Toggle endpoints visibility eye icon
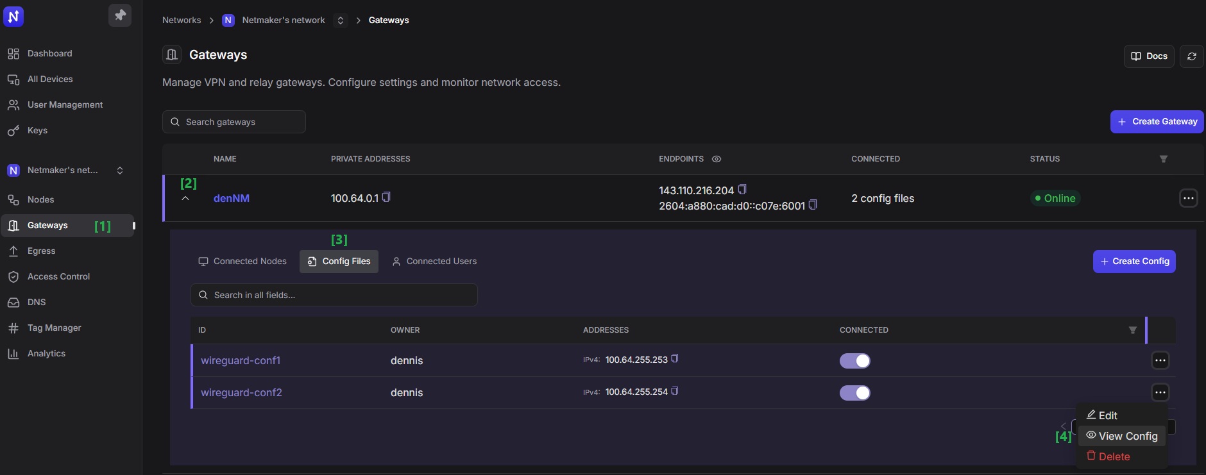The height and width of the screenshot is (475, 1206). (717, 159)
